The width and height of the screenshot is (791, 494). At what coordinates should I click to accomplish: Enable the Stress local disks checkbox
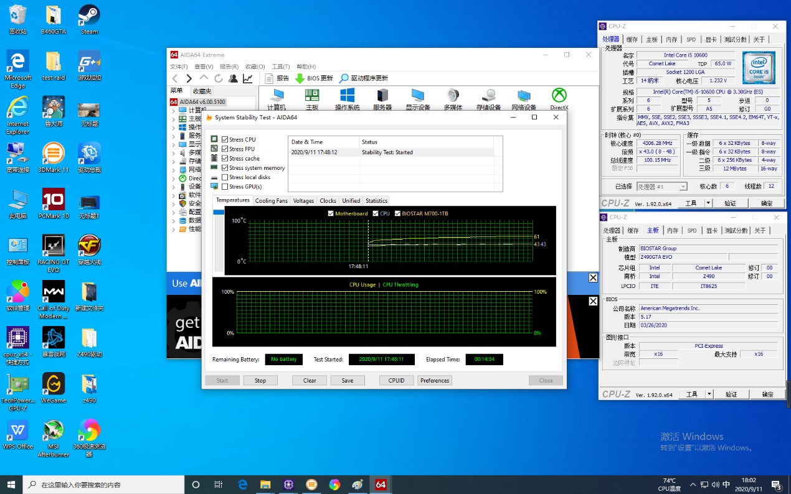point(225,177)
